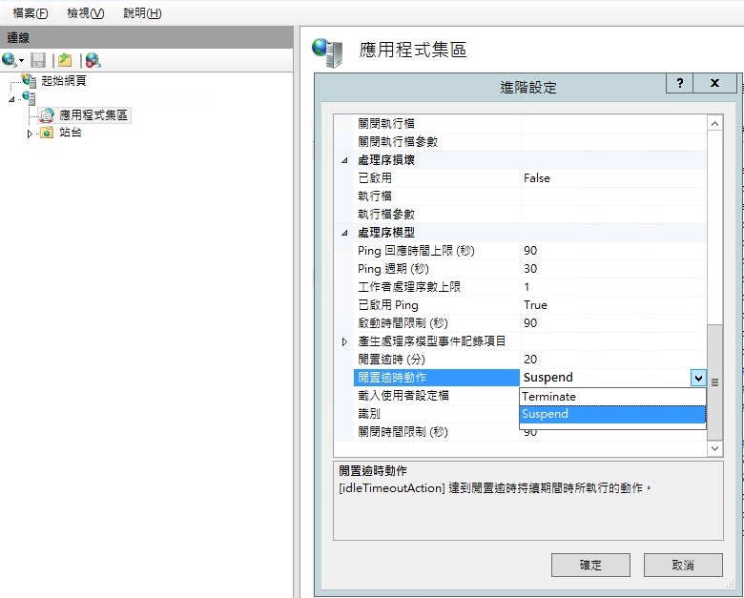The image size is (744, 598).
Task: Click the 應用程式集區 tree node icon
Action: (x=47, y=115)
